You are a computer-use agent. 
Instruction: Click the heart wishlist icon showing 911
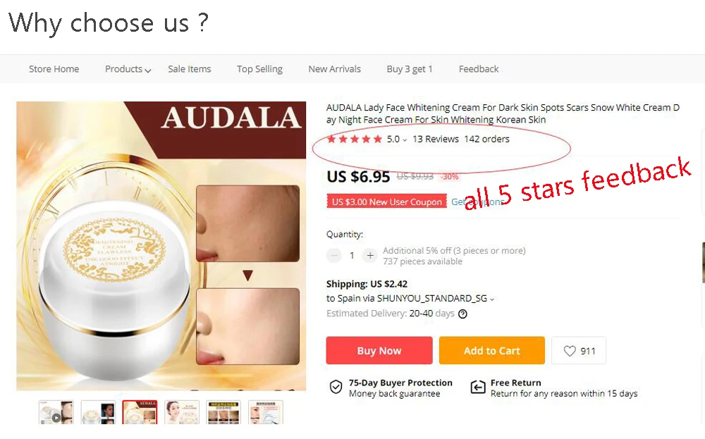click(x=570, y=351)
